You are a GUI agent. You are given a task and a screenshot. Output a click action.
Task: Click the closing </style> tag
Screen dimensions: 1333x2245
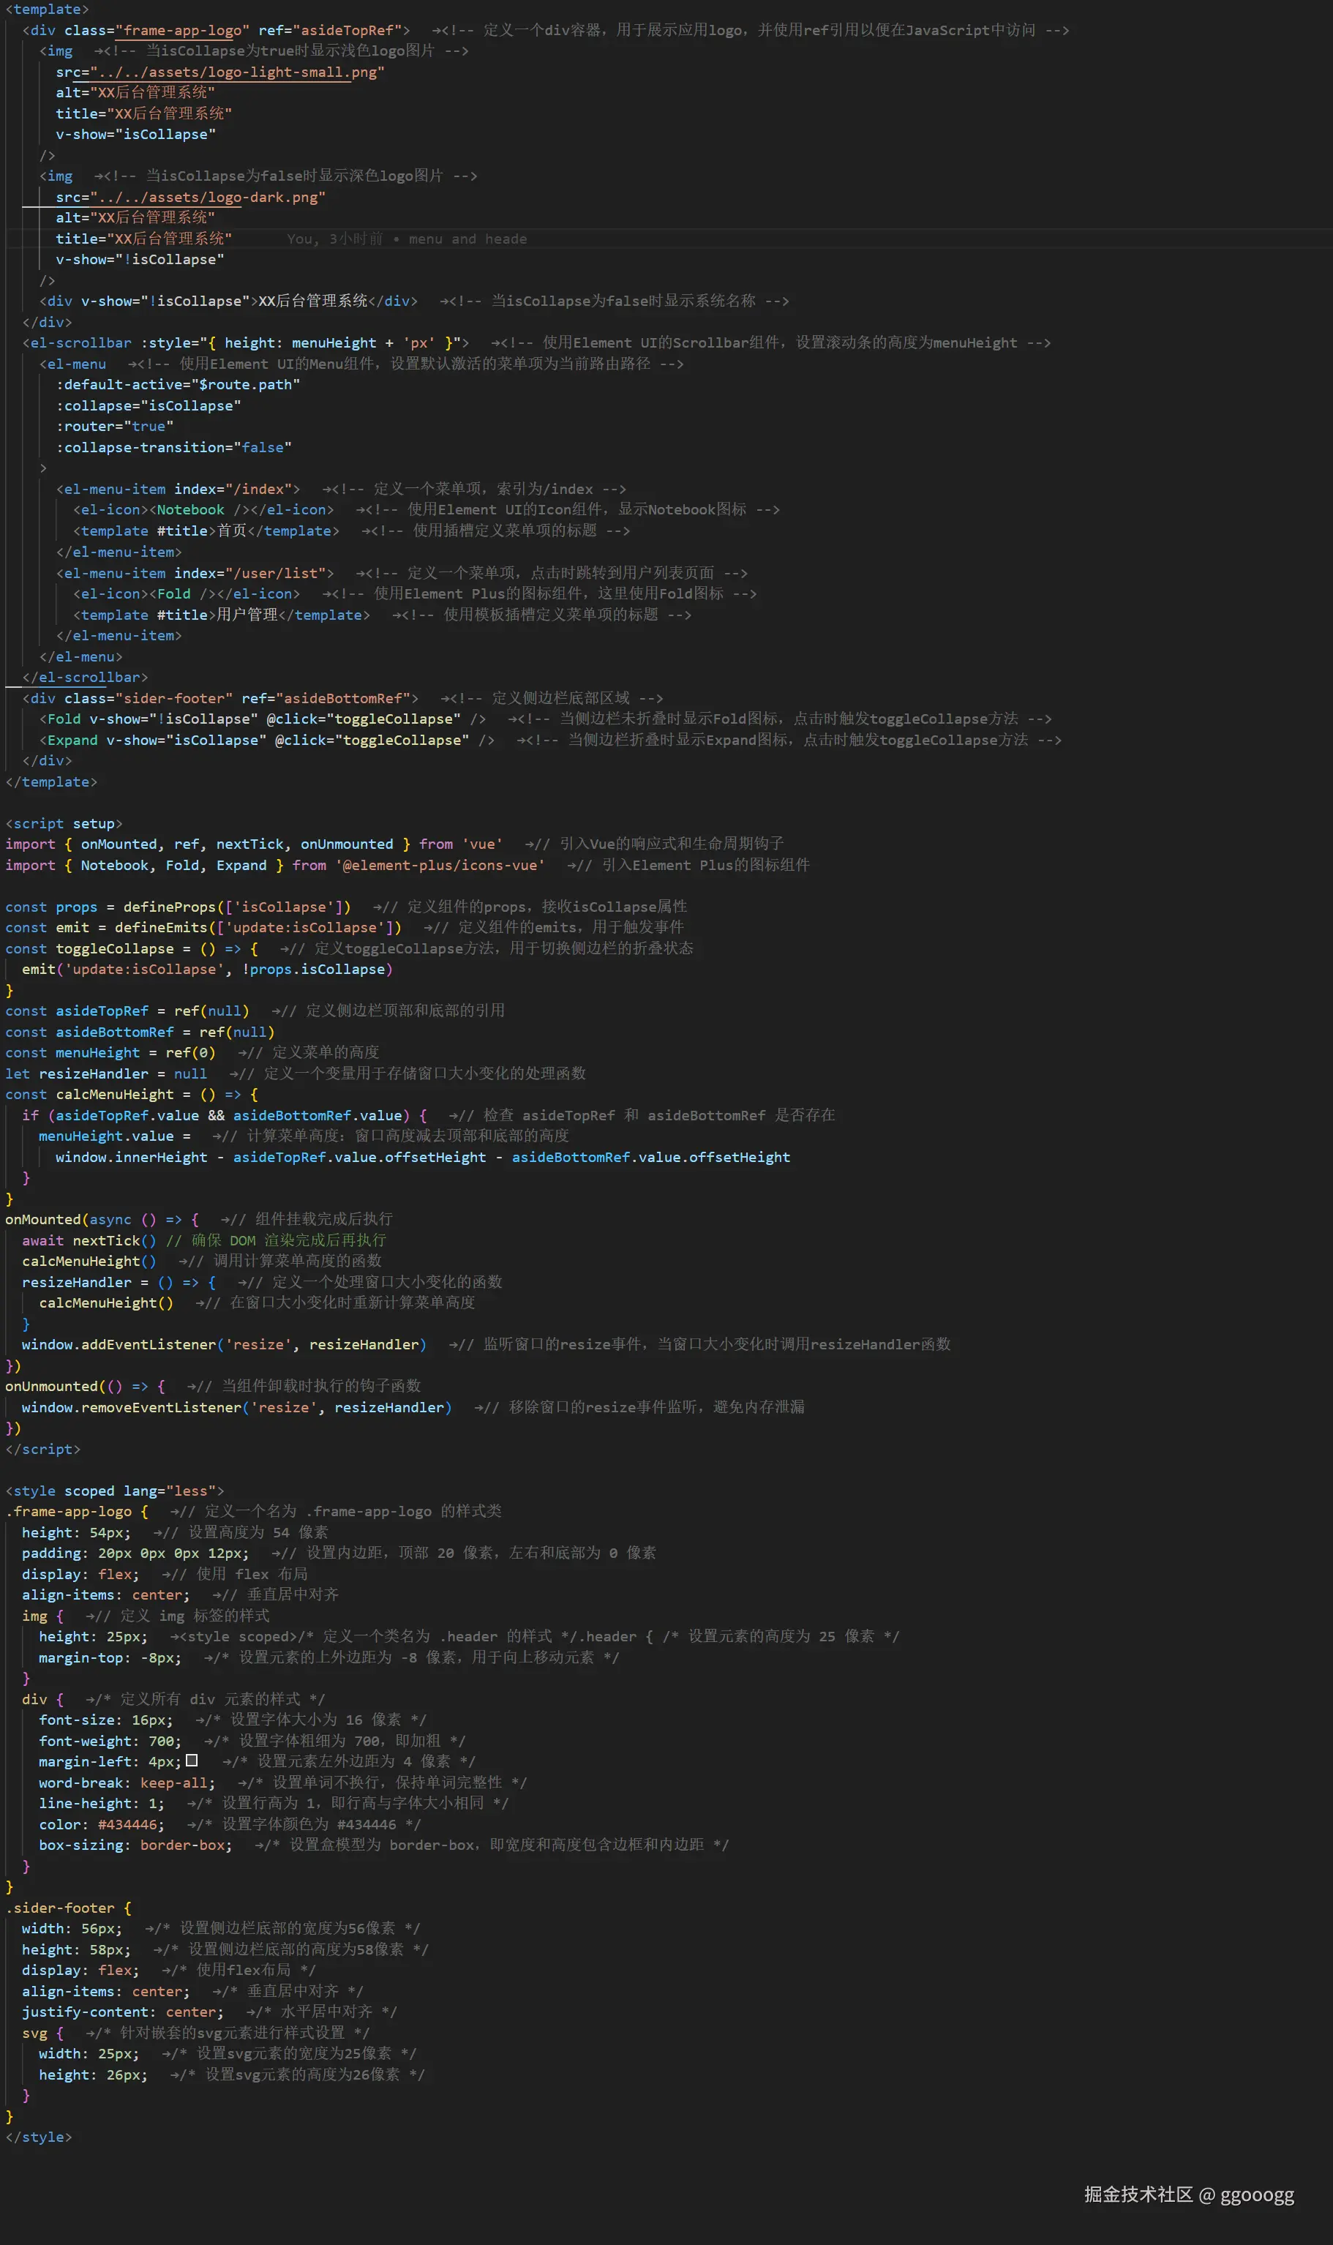tap(39, 2137)
